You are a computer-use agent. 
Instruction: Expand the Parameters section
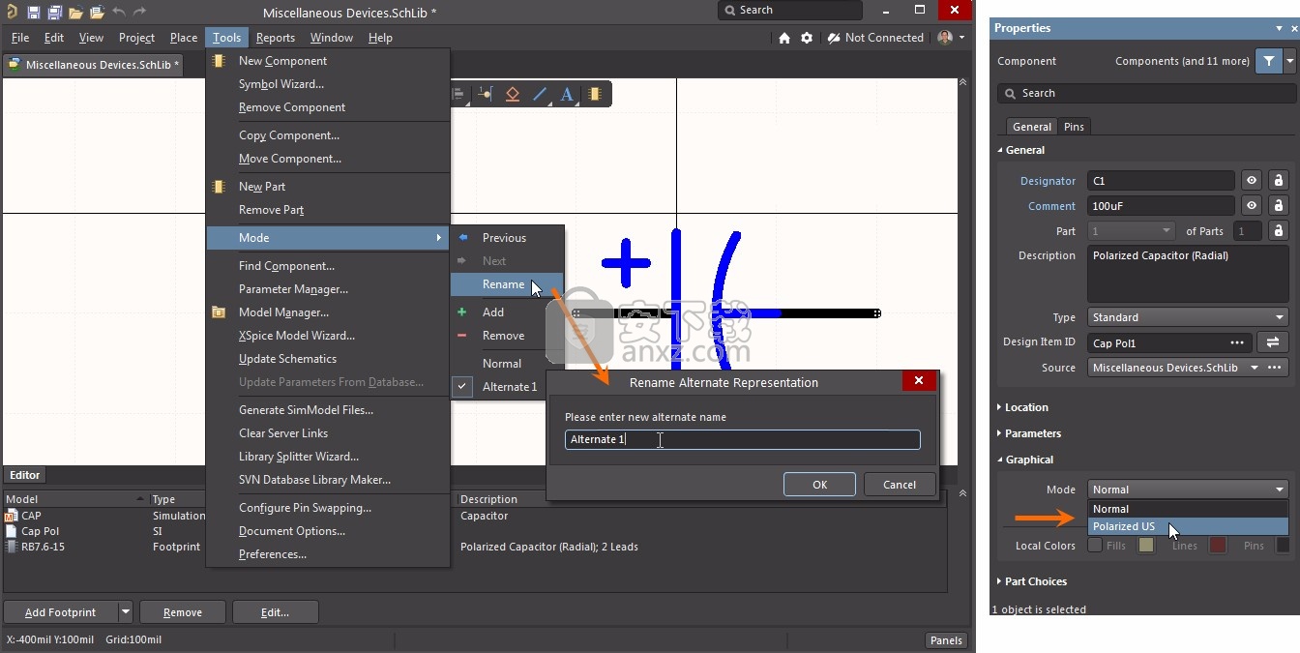pyautogui.click(x=1032, y=433)
